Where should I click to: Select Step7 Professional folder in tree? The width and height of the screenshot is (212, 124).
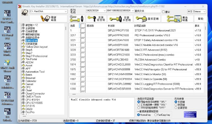[36, 56]
